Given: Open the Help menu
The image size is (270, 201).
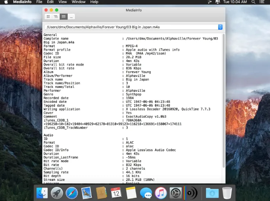Looking at the screenshot, I should pyautogui.click(x=94, y=2).
